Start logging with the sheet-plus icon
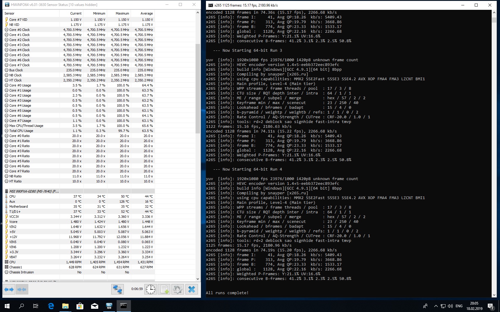 coord(164,289)
